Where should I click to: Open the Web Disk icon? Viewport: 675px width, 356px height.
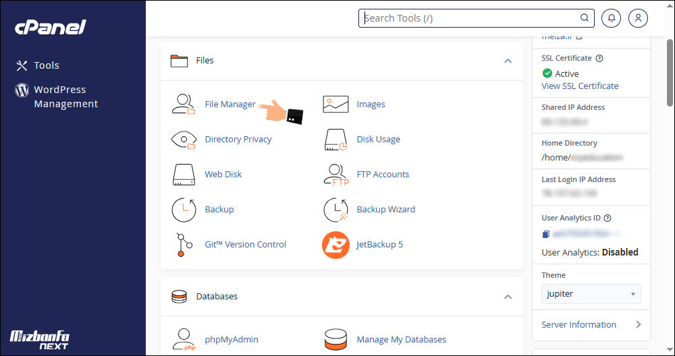click(183, 175)
